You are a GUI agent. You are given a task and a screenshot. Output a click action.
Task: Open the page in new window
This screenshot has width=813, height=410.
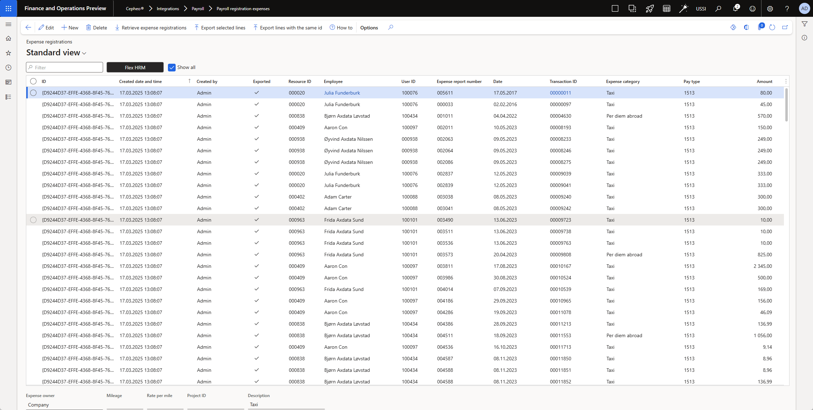785,27
